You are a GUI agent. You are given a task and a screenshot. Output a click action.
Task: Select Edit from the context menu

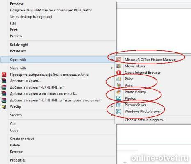(x=13, y=23)
